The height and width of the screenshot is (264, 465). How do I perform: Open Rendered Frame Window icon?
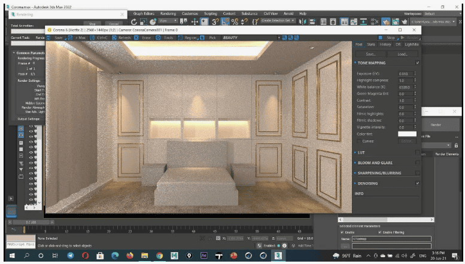point(395,22)
